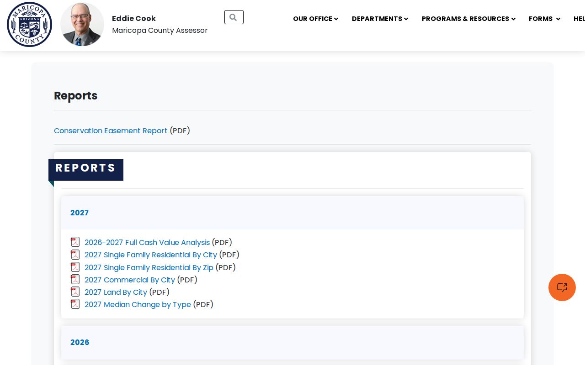The height and width of the screenshot is (365, 585).
Task: Click the Reports page heading
Action: coord(75,96)
